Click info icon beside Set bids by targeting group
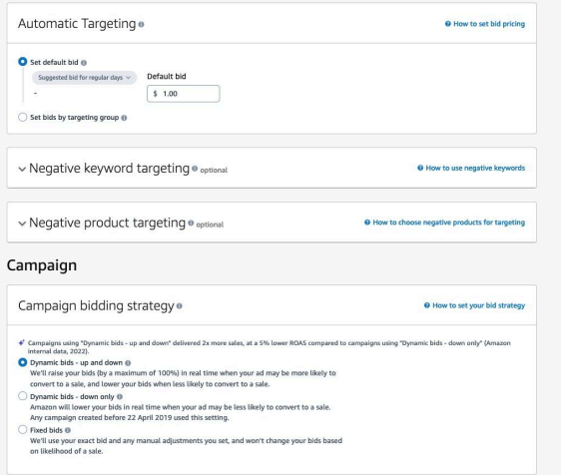The width and height of the screenshot is (561, 475). tap(124, 118)
